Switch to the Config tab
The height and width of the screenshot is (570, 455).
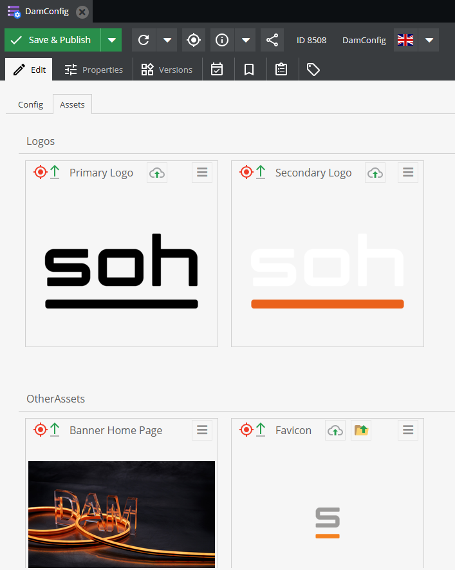pos(30,104)
